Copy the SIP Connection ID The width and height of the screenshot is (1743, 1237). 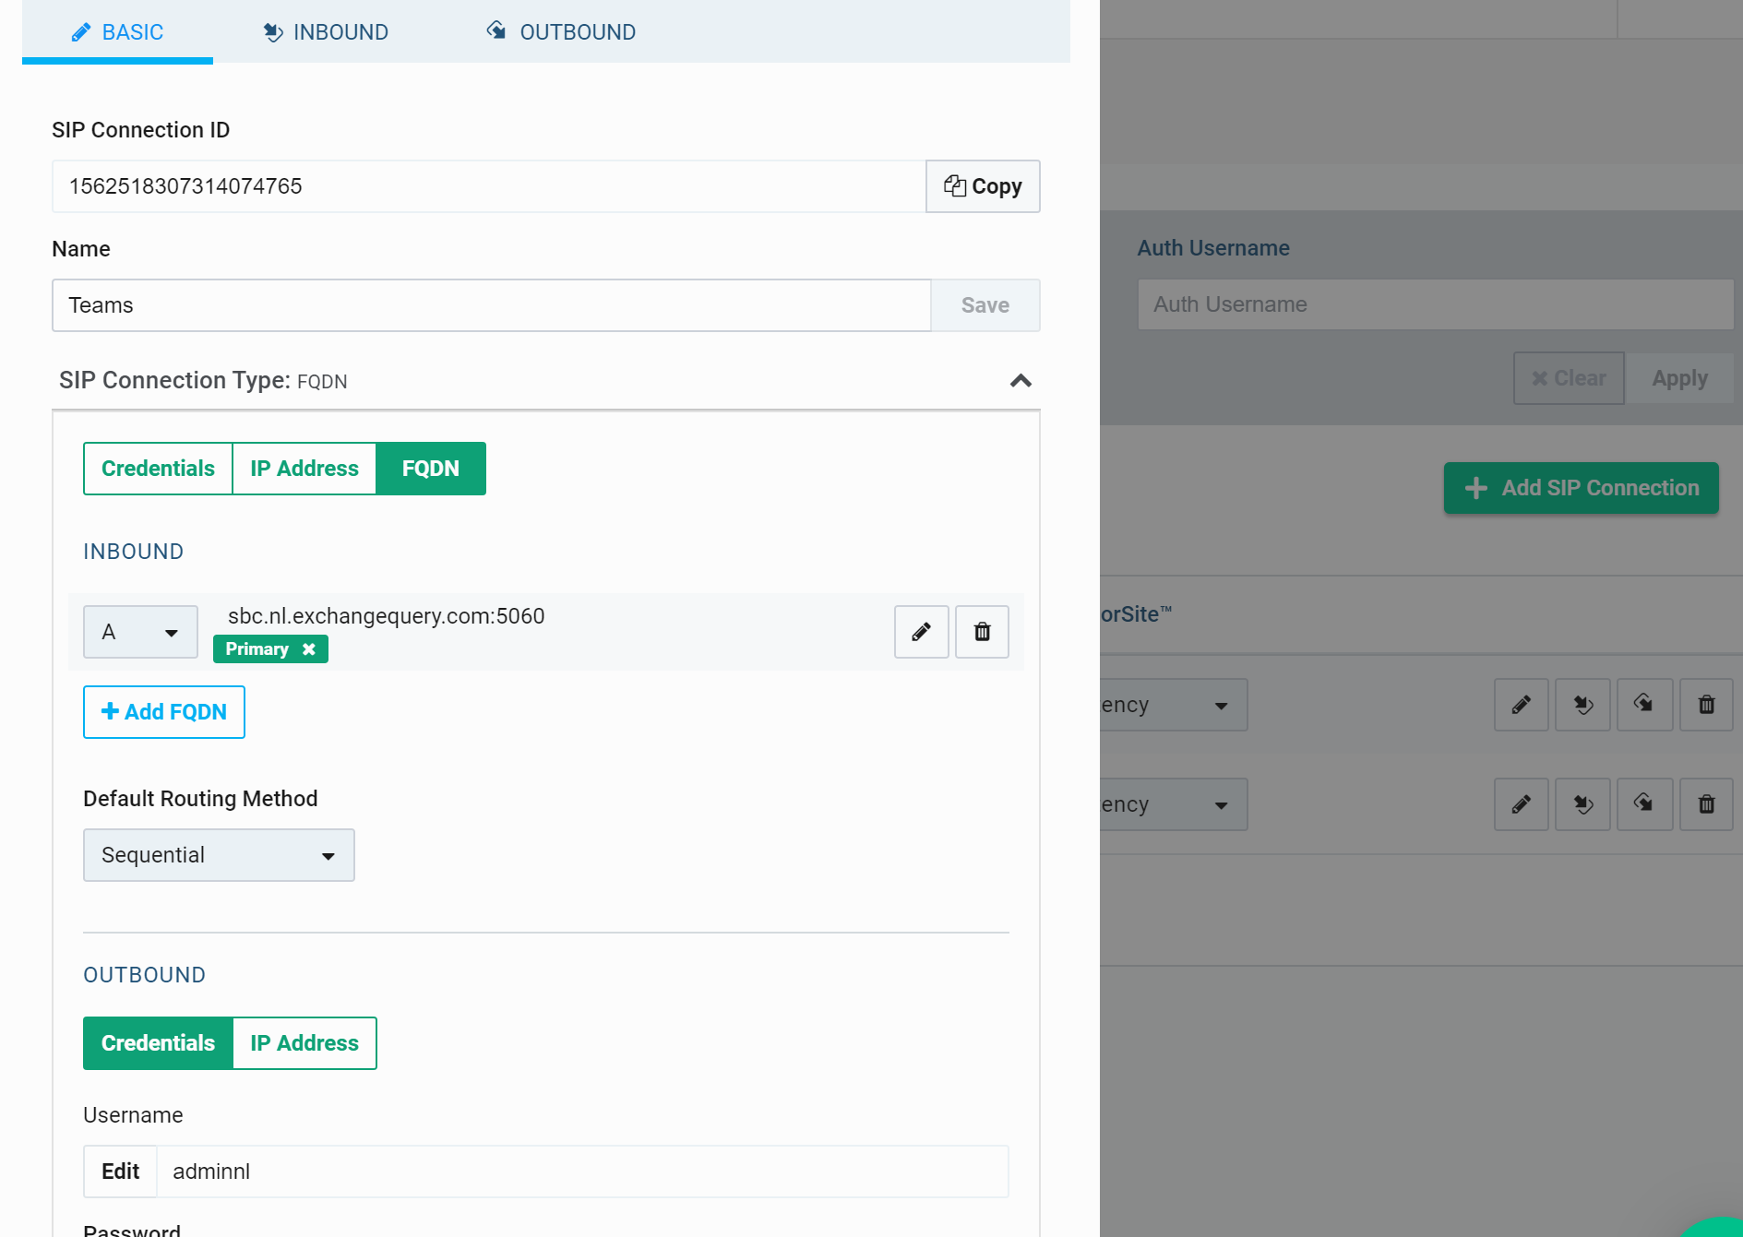click(x=983, y=186)
